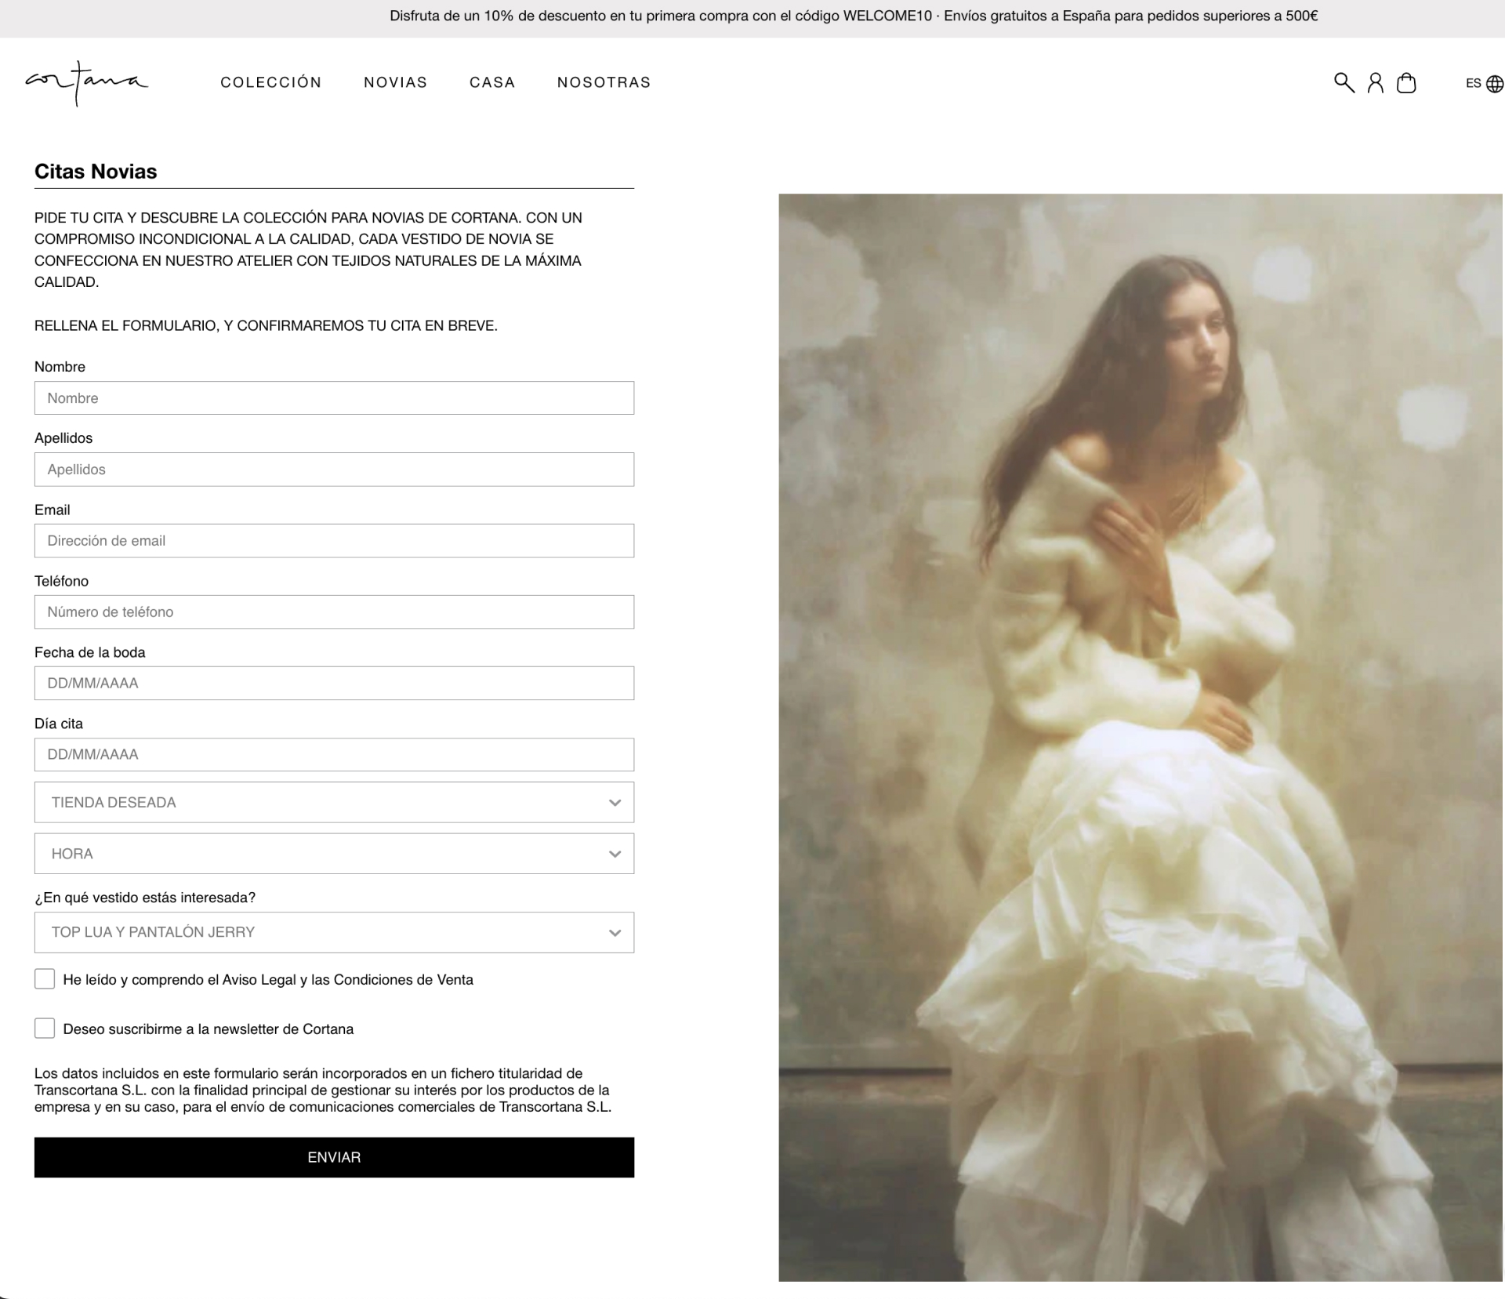Viewport: 1505px width, 1299px height.
Task: Focus the Nombre input field
Action: coord(334,398)
